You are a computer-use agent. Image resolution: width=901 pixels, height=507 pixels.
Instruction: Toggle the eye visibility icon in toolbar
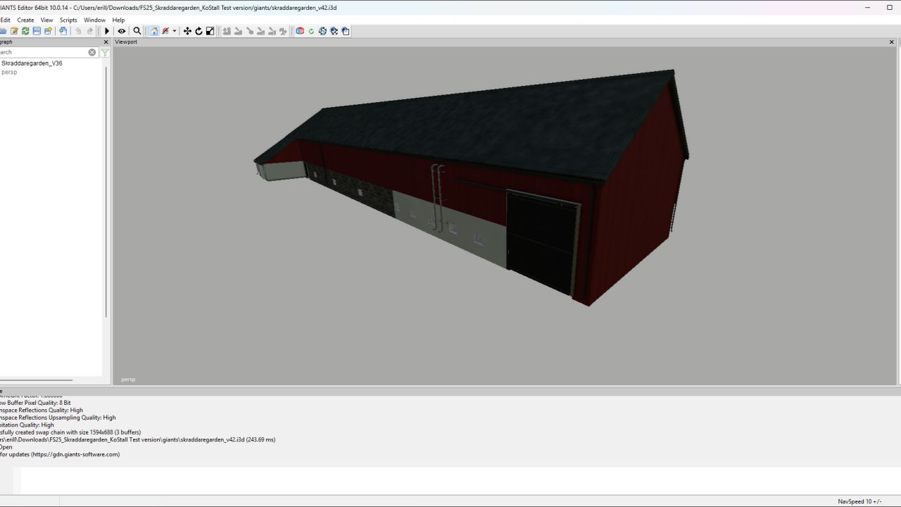[122, 31]
